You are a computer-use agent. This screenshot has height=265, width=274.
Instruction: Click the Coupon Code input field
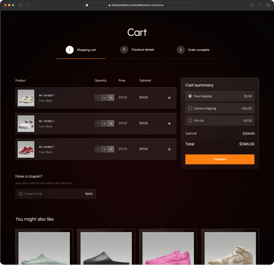[x=51, y=194]
